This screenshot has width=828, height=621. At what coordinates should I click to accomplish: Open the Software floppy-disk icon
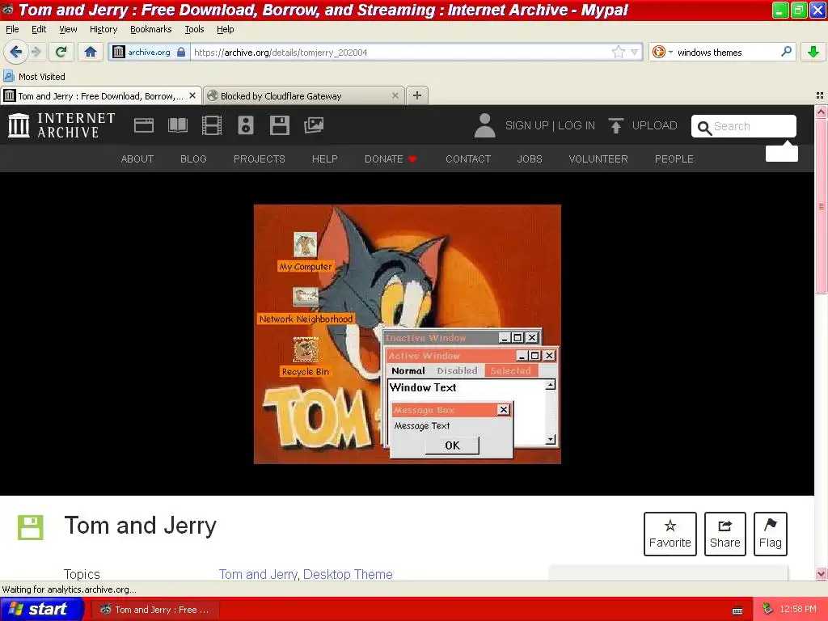(x=279, y=125)
